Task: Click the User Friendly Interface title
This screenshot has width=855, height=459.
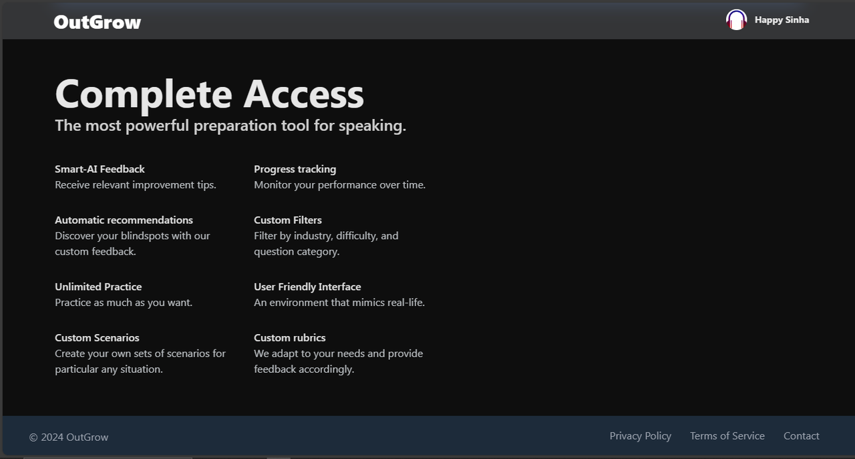Action: [307, 287]
